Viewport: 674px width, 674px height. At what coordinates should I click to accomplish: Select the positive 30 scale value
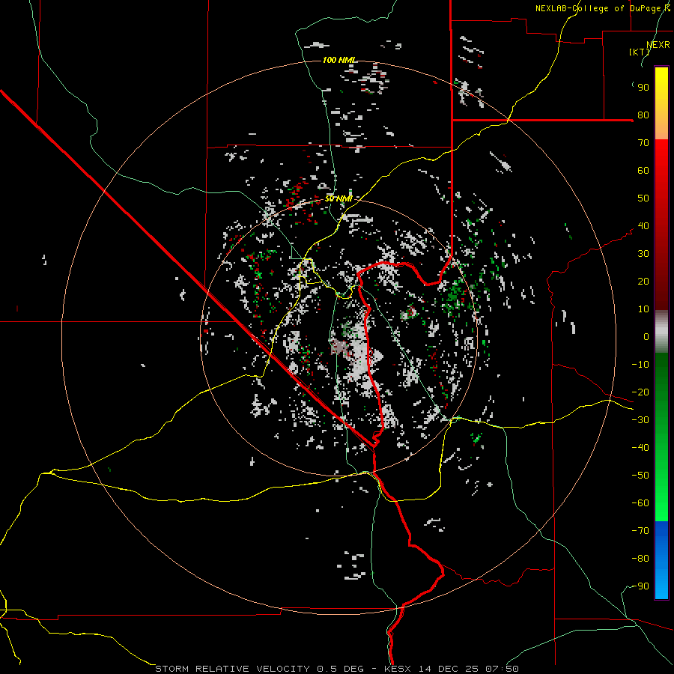643,254
